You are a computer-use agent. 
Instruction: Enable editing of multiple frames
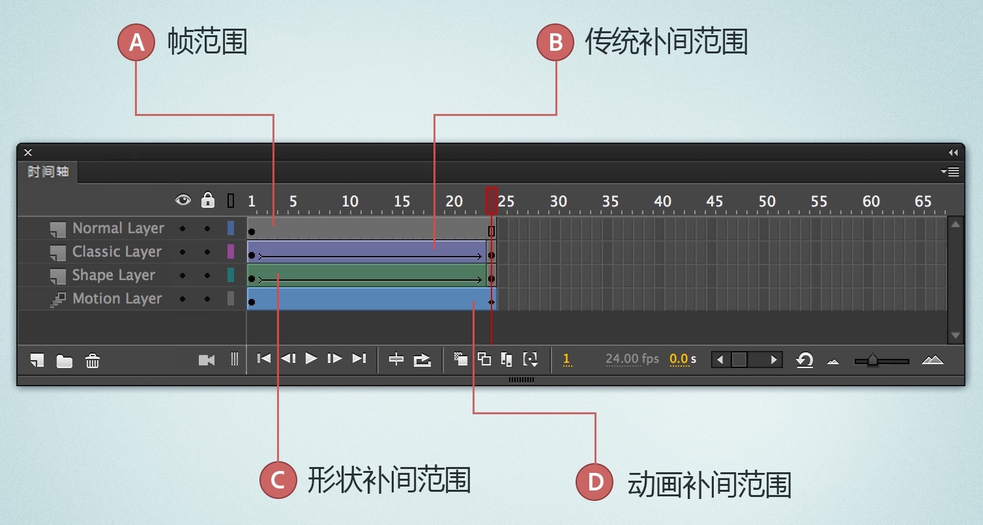click(506, 359)
